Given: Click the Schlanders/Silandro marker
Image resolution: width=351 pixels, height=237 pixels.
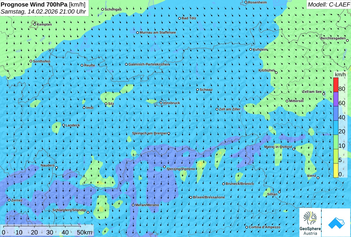Looking at the screenshot, I should [88, 212].
